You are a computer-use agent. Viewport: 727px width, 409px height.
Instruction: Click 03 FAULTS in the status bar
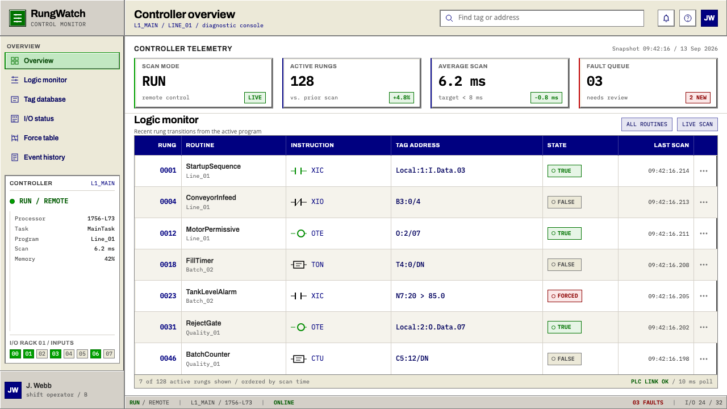pyautogui.click(x=648, y=403)
